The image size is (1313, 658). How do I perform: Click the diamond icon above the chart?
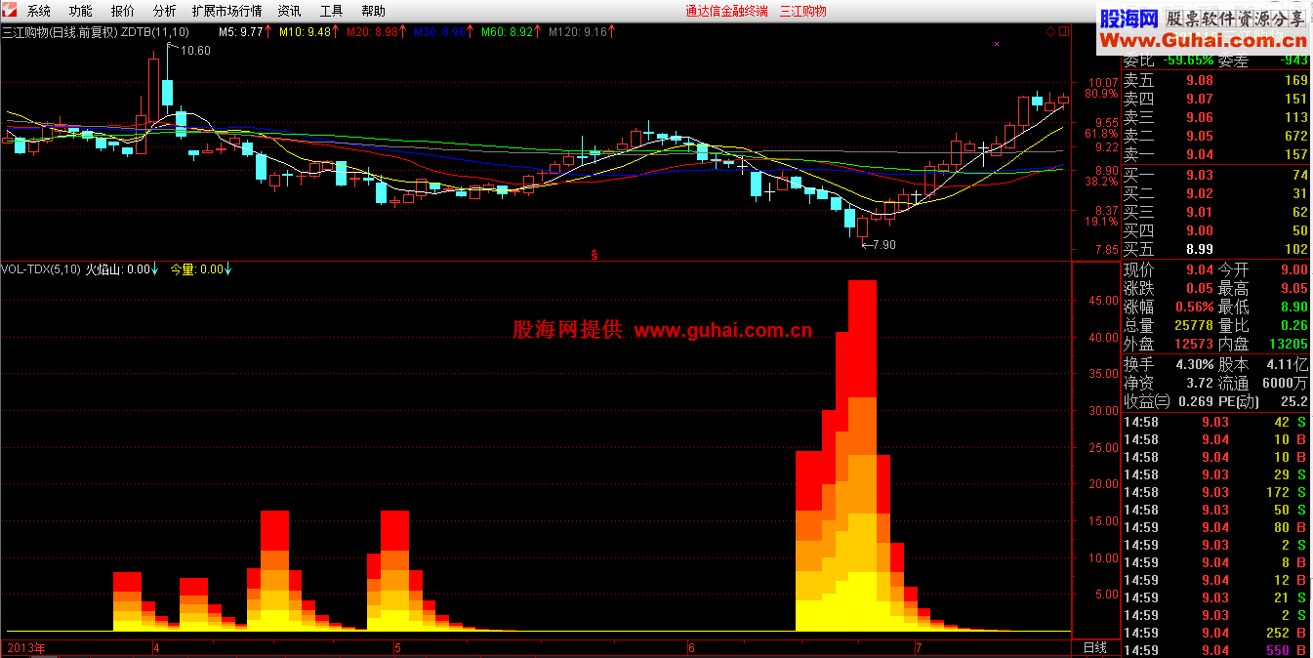[1050, 32]
